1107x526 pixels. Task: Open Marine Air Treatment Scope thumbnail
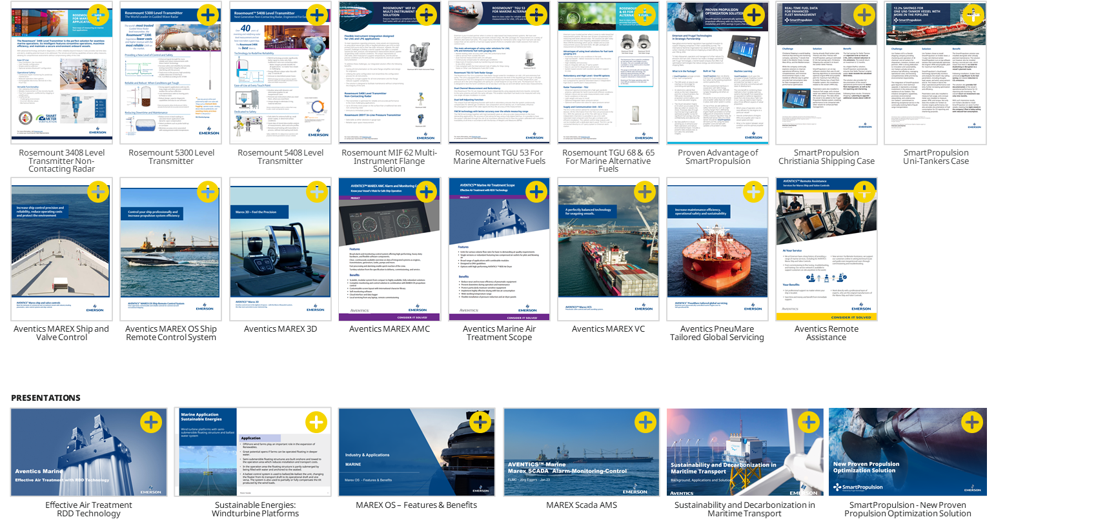(x=499, y=249)
